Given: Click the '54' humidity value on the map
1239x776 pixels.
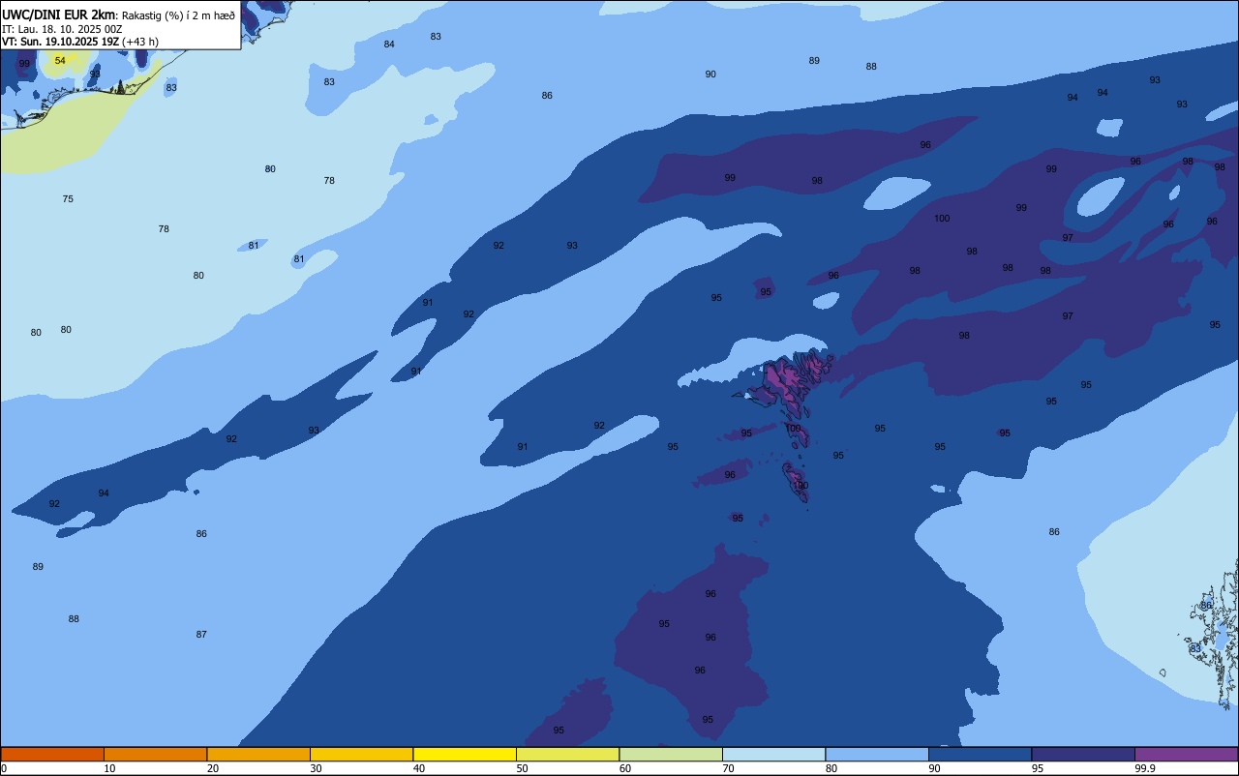Looking at the screenshot, I should coord(60,60).
